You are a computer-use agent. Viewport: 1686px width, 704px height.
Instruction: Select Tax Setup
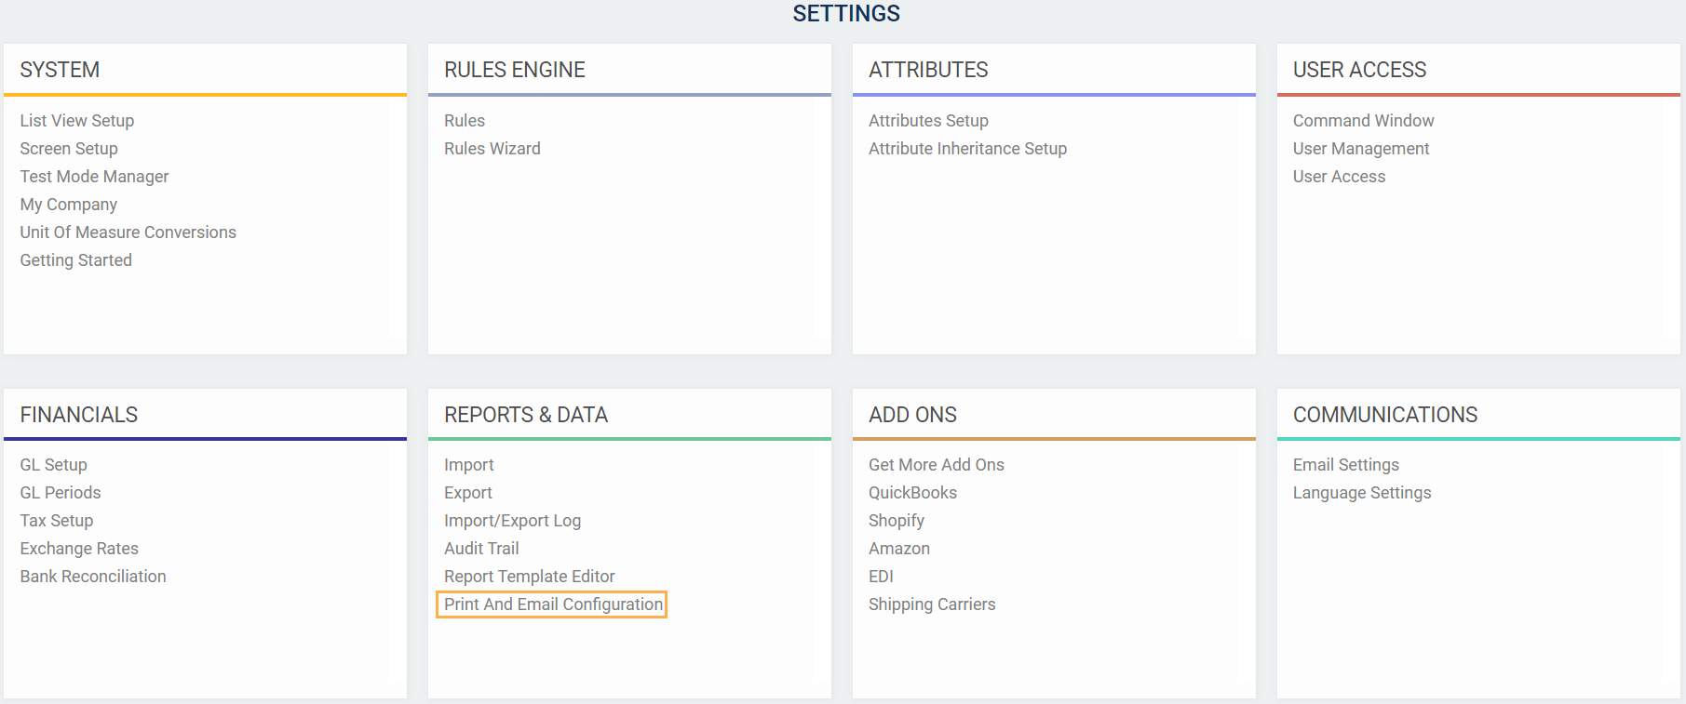57,521
